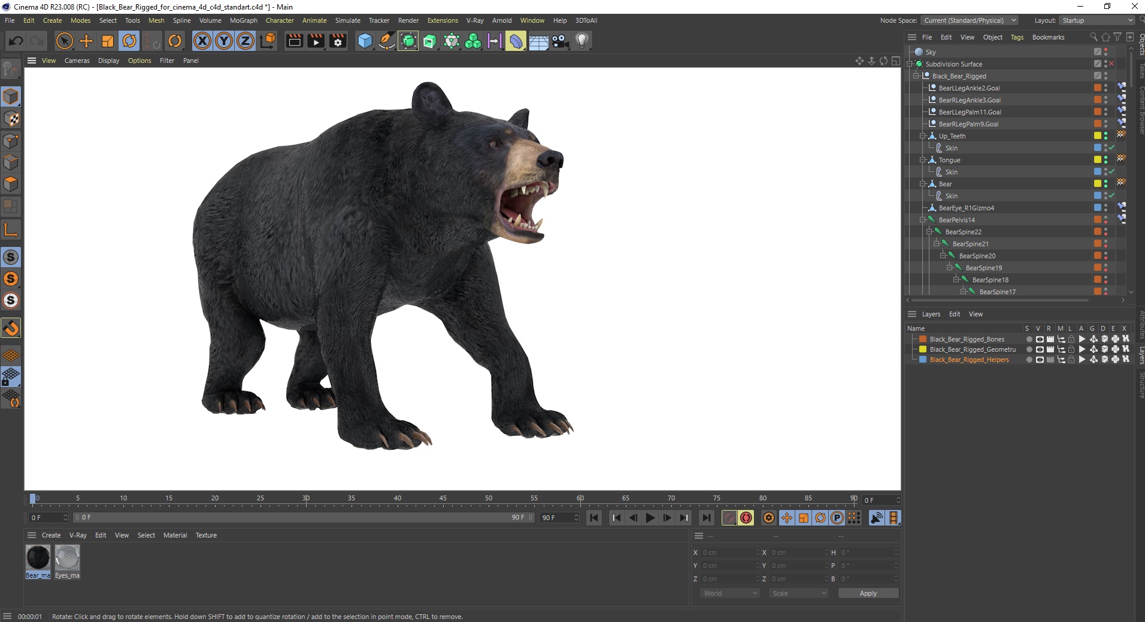Click Subdivision Surface generator icon
1145x622 pixels.
[408, 41]
